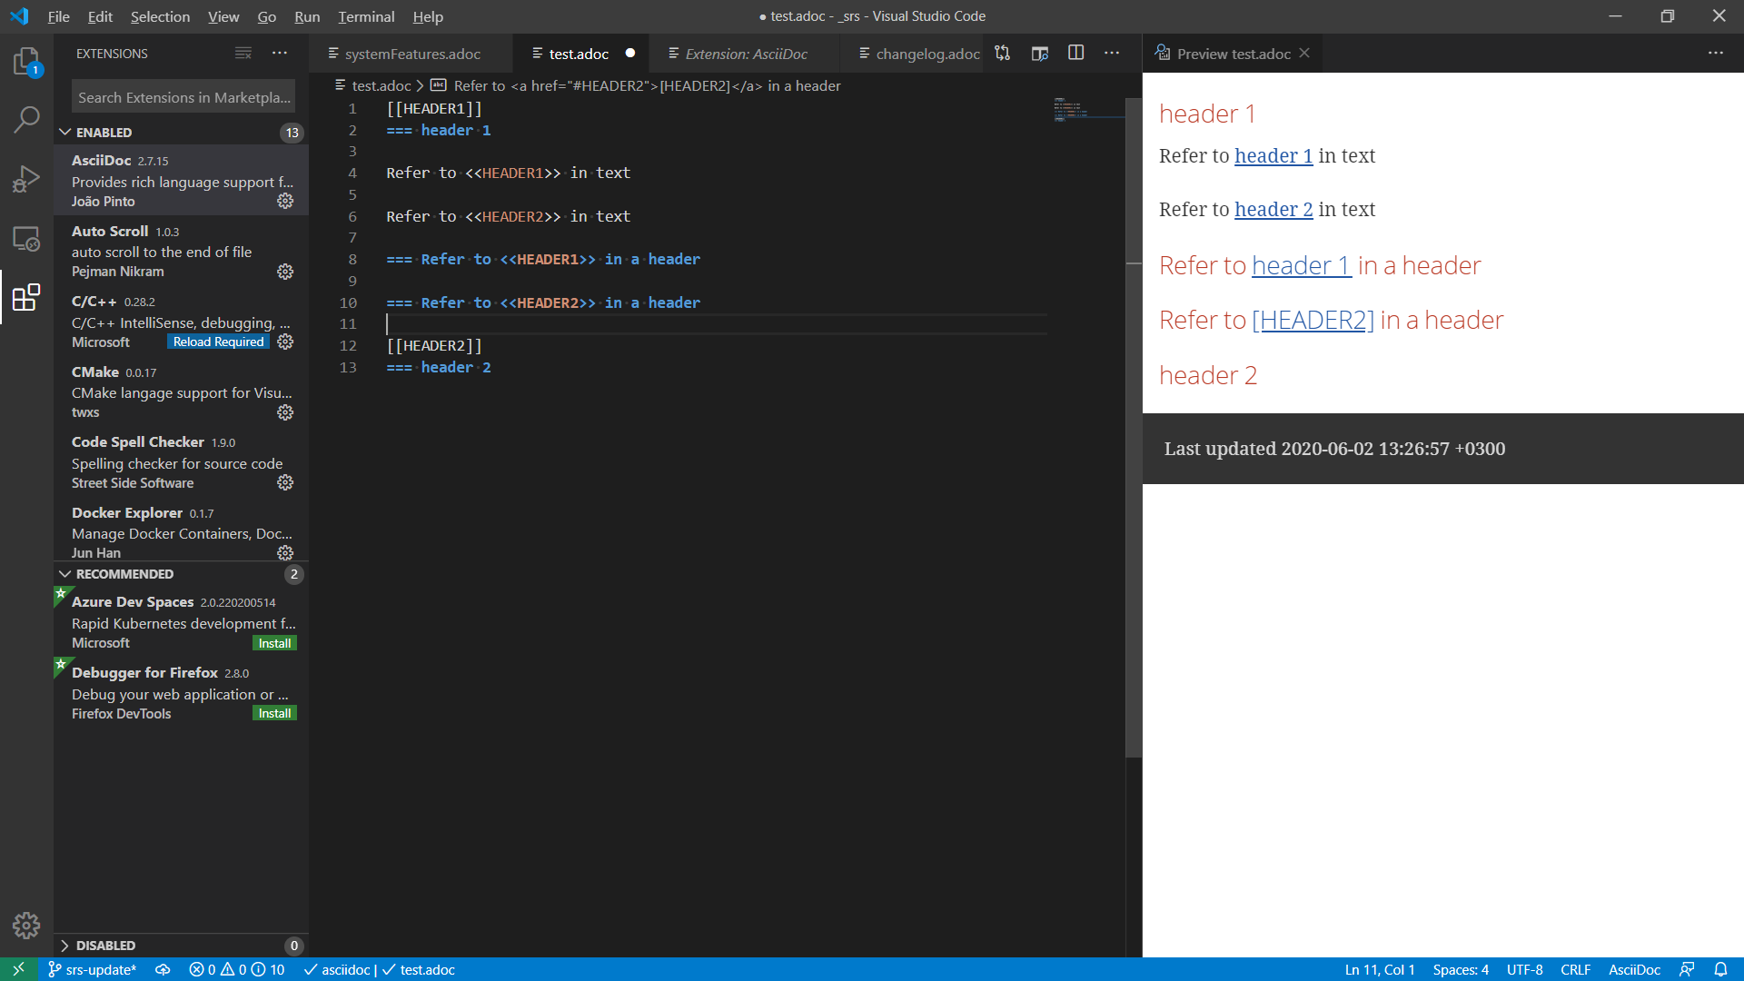Click the header 2 link in preview

point(1273,209)
